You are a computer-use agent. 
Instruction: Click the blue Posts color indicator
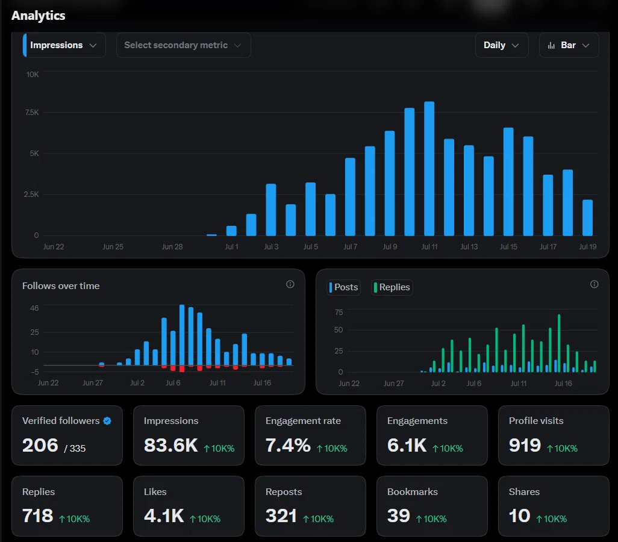coord(331,287)
